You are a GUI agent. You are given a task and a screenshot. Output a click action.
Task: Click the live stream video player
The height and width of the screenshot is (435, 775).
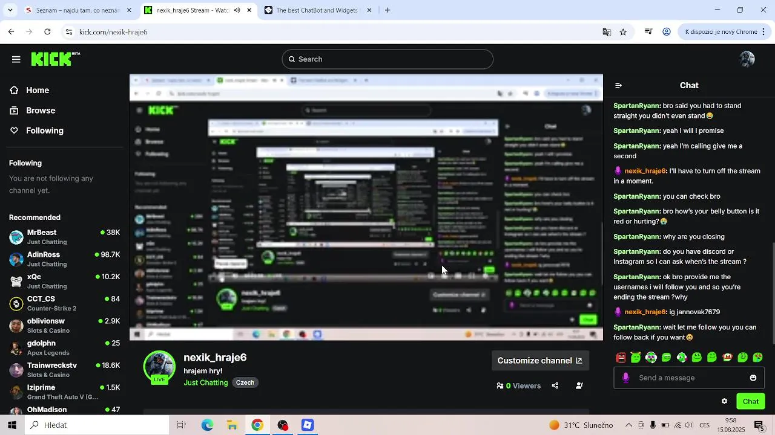coord(366,207)
